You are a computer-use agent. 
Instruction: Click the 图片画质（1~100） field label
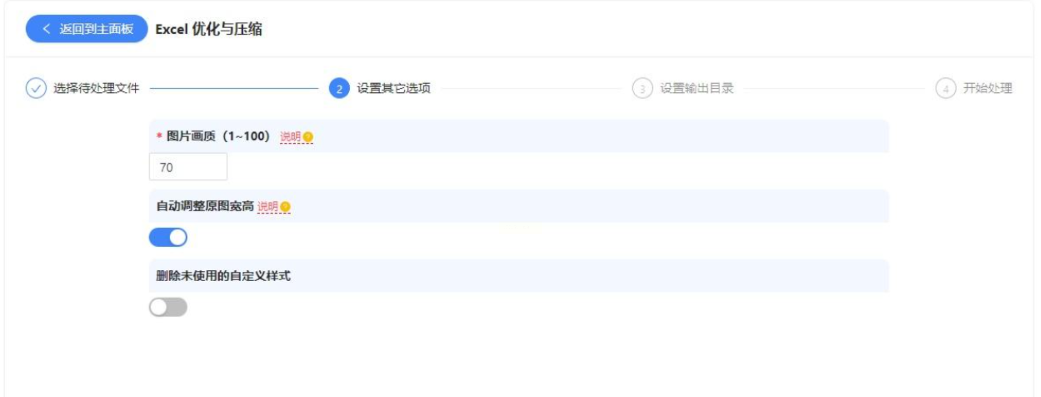(x=218, y=136)
